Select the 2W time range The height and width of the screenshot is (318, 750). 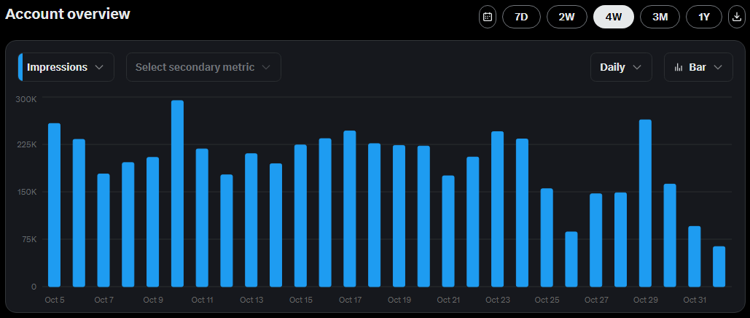click(x=567, y=17)
